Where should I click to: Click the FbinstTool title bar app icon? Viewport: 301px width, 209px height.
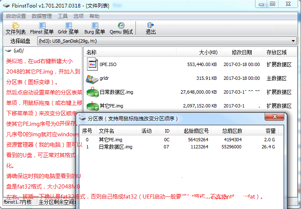(6, 5)
